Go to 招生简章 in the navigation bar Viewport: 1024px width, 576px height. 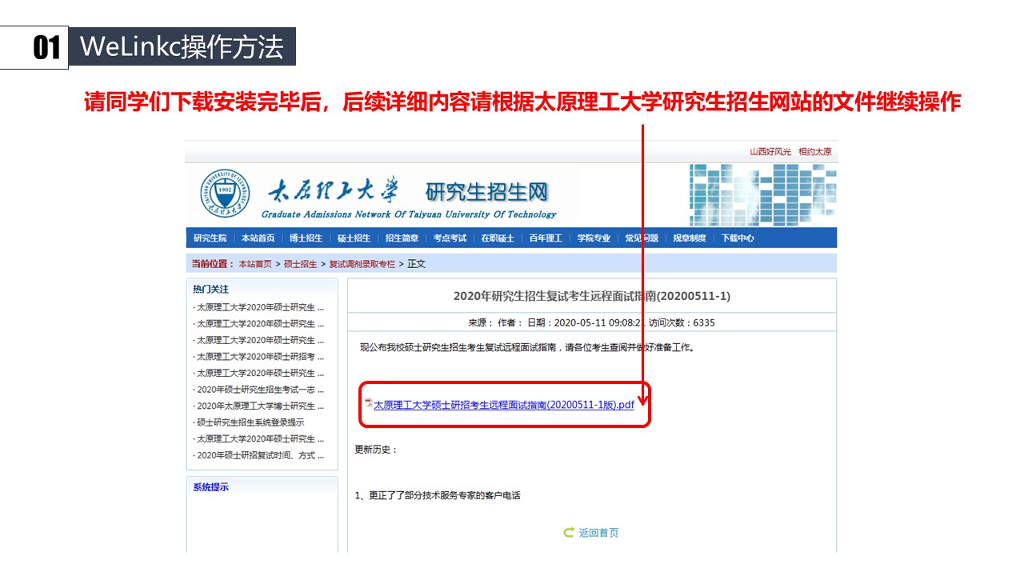point(402,238)
